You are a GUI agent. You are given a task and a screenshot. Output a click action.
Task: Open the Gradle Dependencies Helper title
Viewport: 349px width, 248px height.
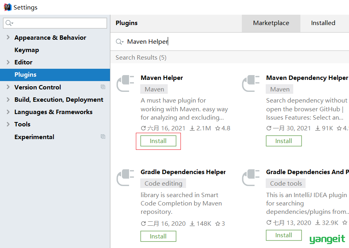click(183, 172)
